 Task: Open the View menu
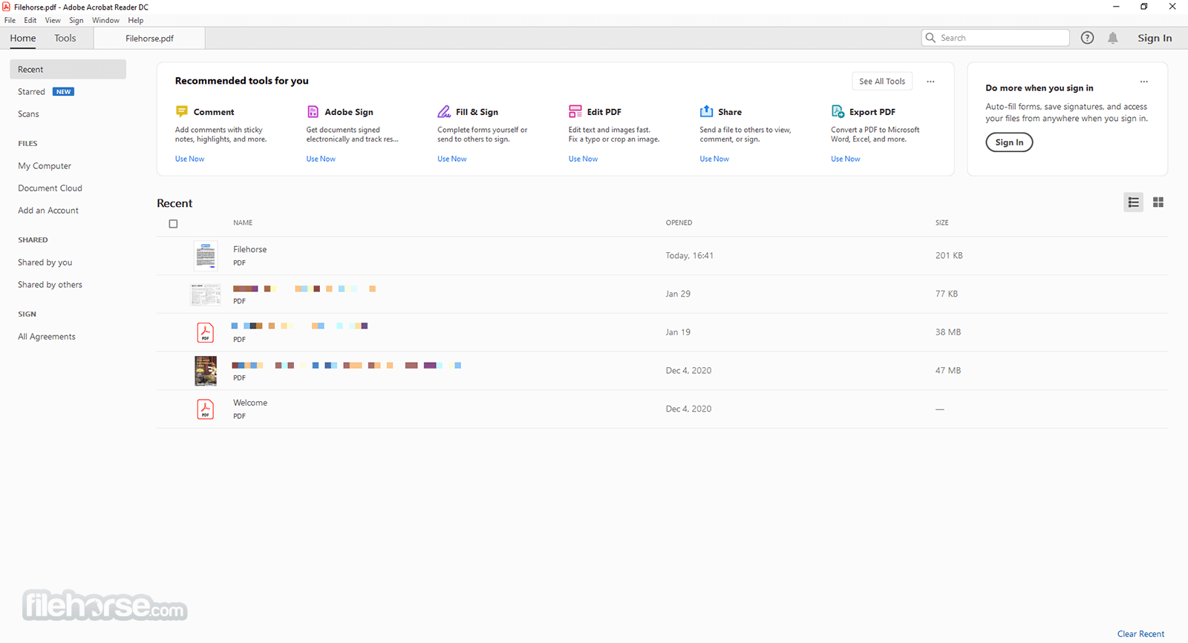[x=53, y=20]
